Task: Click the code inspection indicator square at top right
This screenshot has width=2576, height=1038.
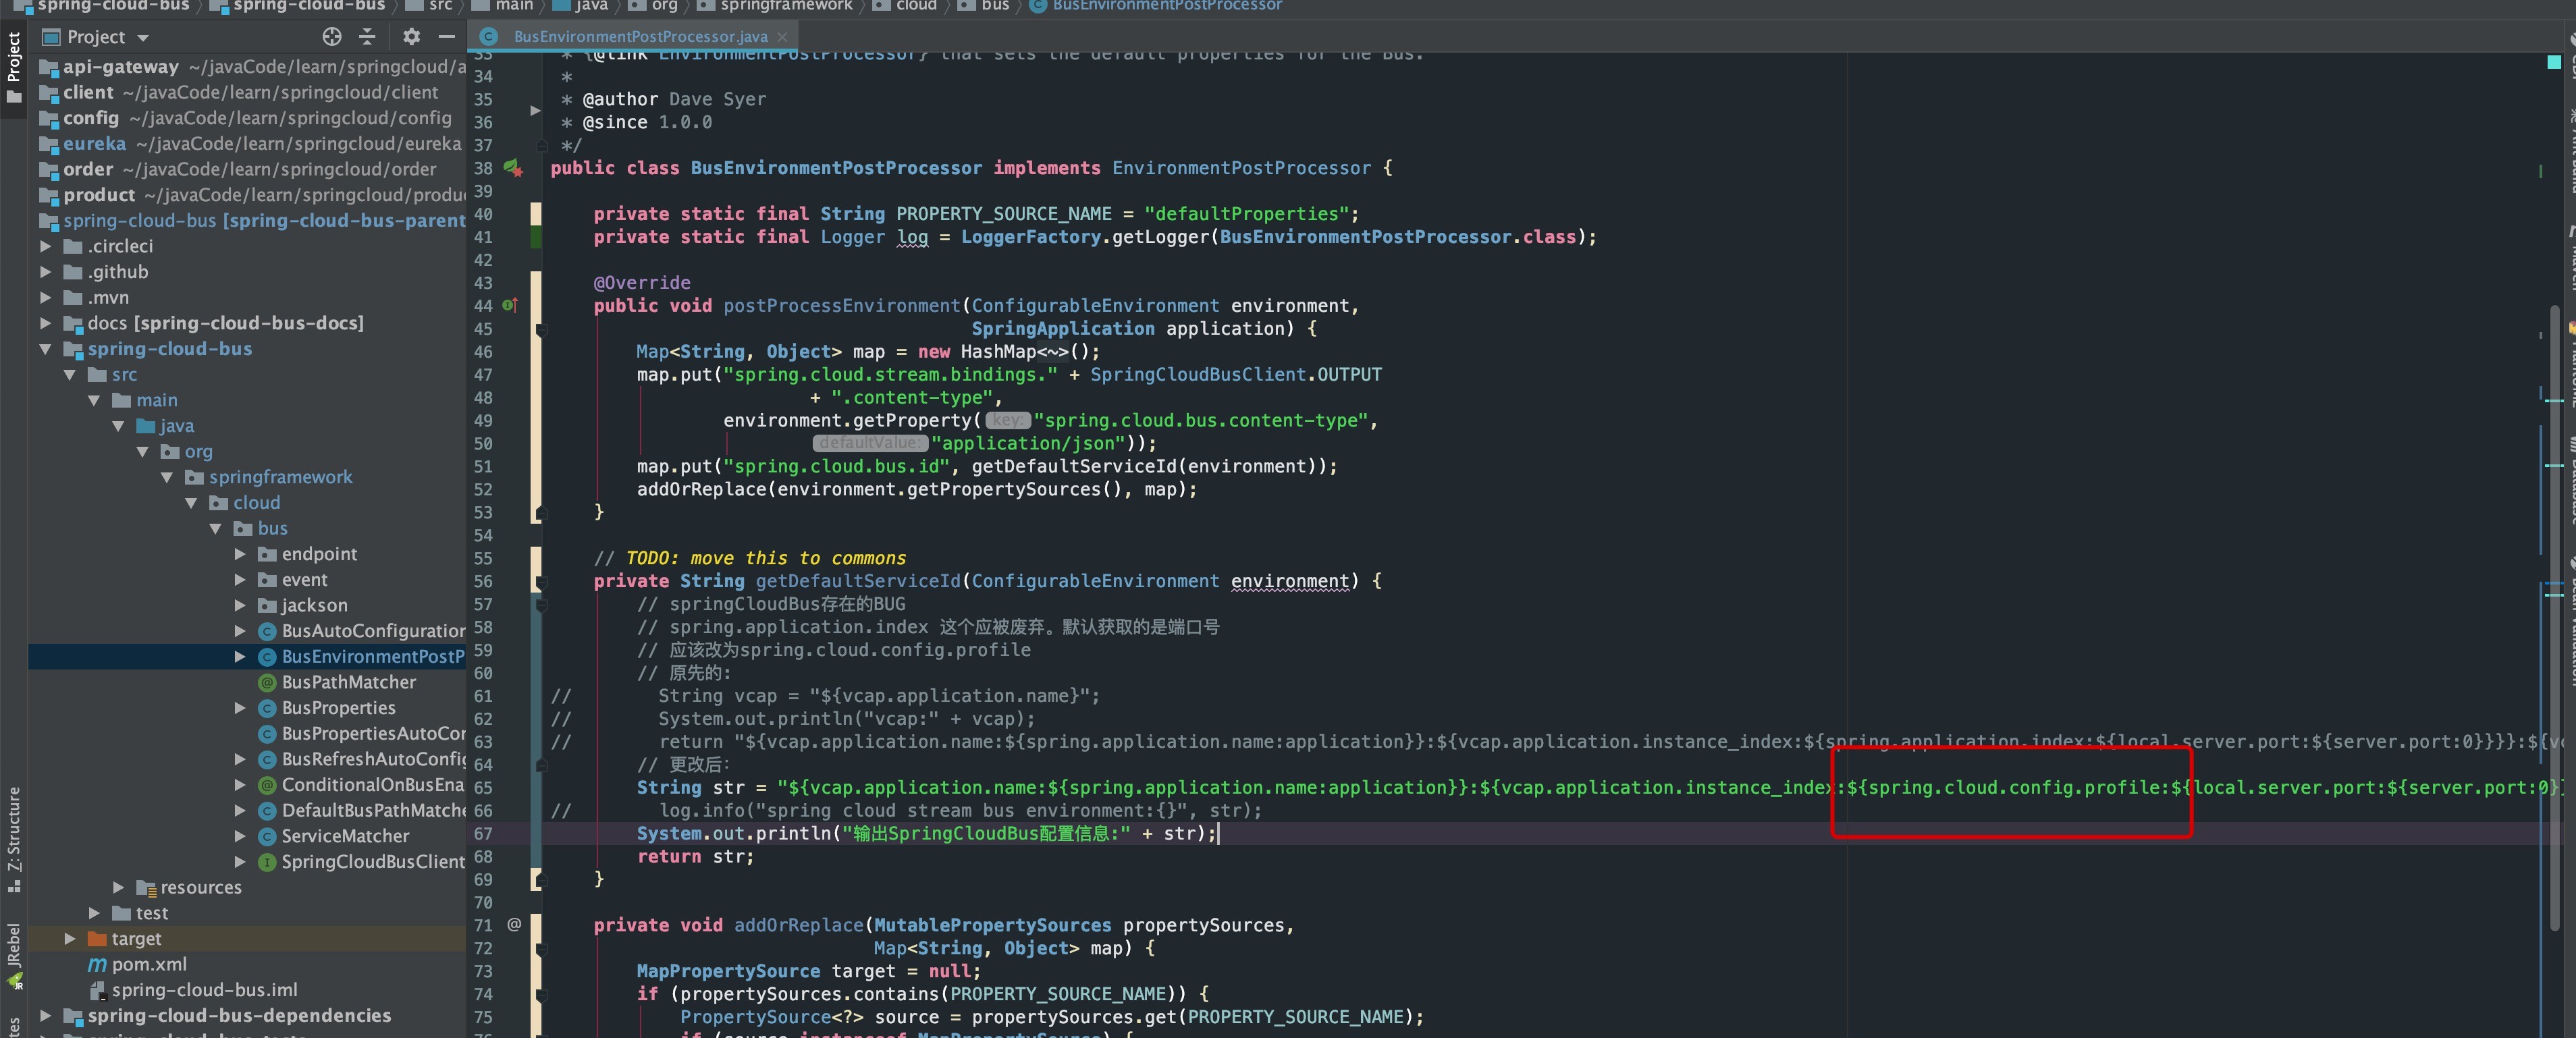Action: tap(2553, 62)
